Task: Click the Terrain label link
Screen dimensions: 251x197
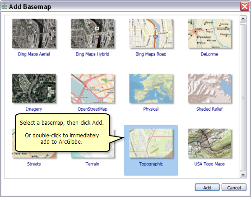Action: pos(93,164)
